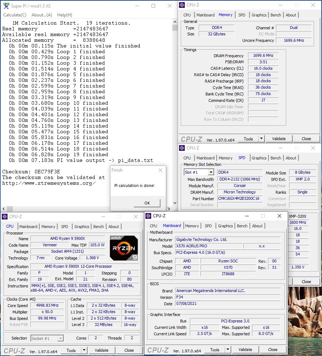
Task: Click the Corsair module manufacturer field
Action: tap(240, 186)
